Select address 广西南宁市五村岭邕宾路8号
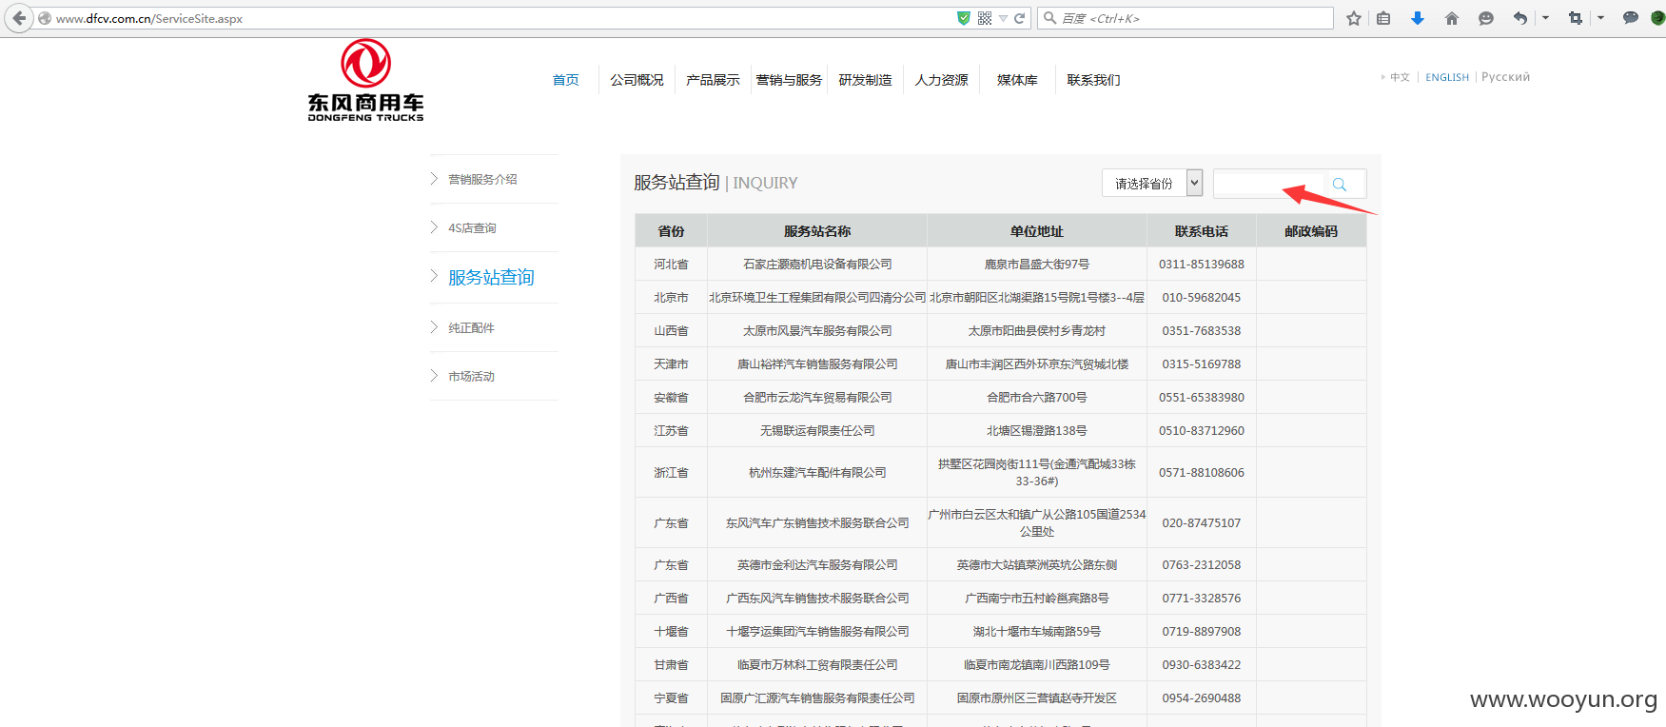 1037,599
